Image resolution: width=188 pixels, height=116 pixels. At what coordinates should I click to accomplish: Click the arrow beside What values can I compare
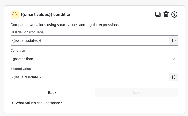[x=12, y=103]
